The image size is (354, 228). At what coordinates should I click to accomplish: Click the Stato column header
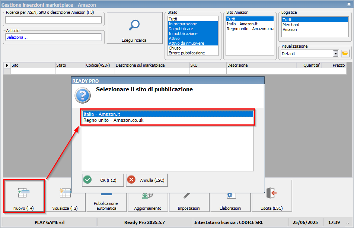[70, 65]
